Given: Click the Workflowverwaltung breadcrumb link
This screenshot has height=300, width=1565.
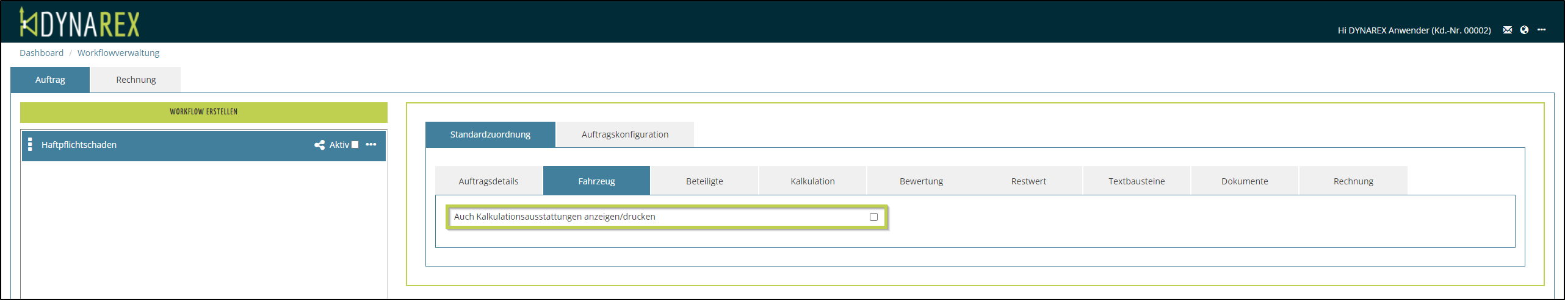Looking at the screenshot, I should [x=118, y=53].
